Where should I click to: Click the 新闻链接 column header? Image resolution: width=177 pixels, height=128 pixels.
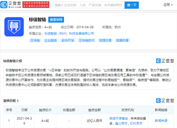[x=161, y=110]
